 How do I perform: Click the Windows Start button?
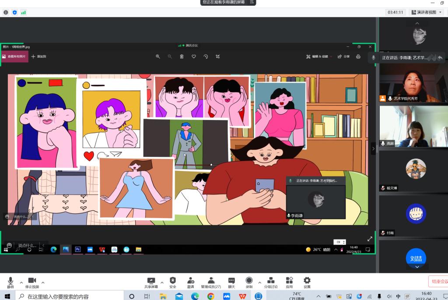pos(7,296)
